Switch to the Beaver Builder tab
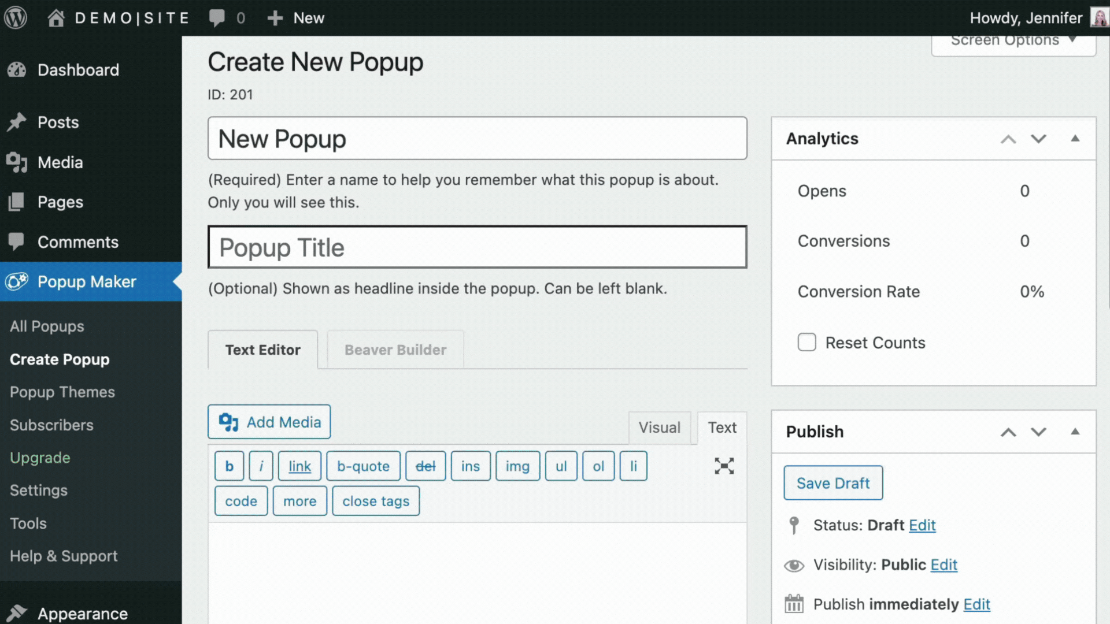 coord(395,350)
